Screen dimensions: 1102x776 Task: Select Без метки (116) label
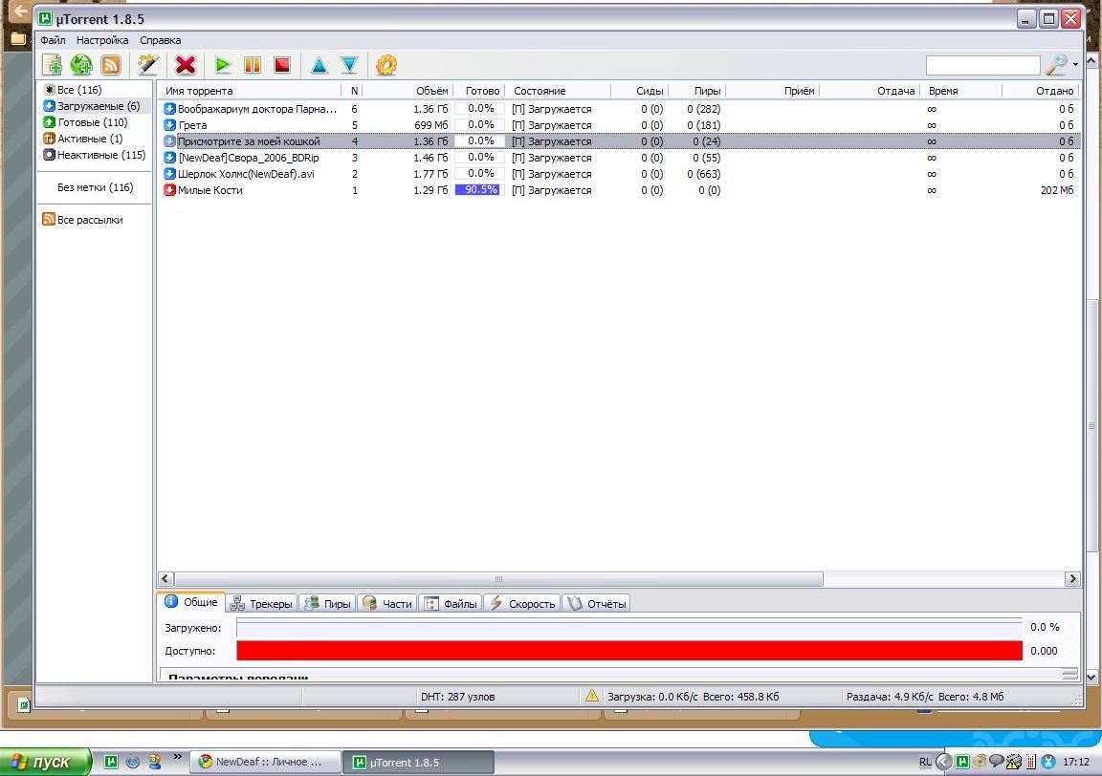[95, 187]
